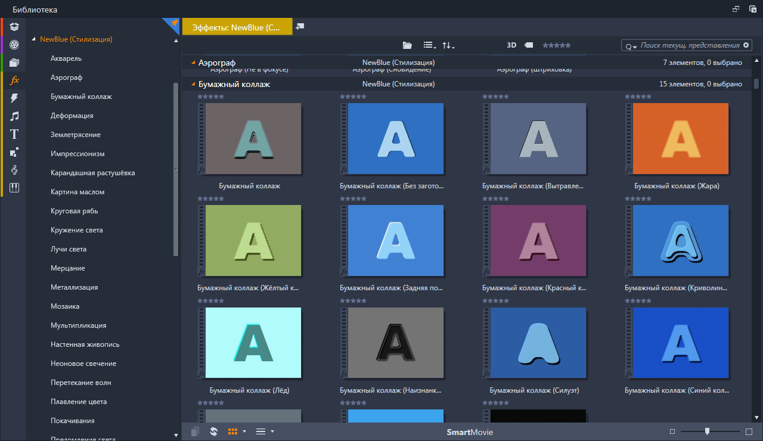Select Круговая рябь in the tree
The height and width of the screenshot is (441, 763).
tap(75, 211)
